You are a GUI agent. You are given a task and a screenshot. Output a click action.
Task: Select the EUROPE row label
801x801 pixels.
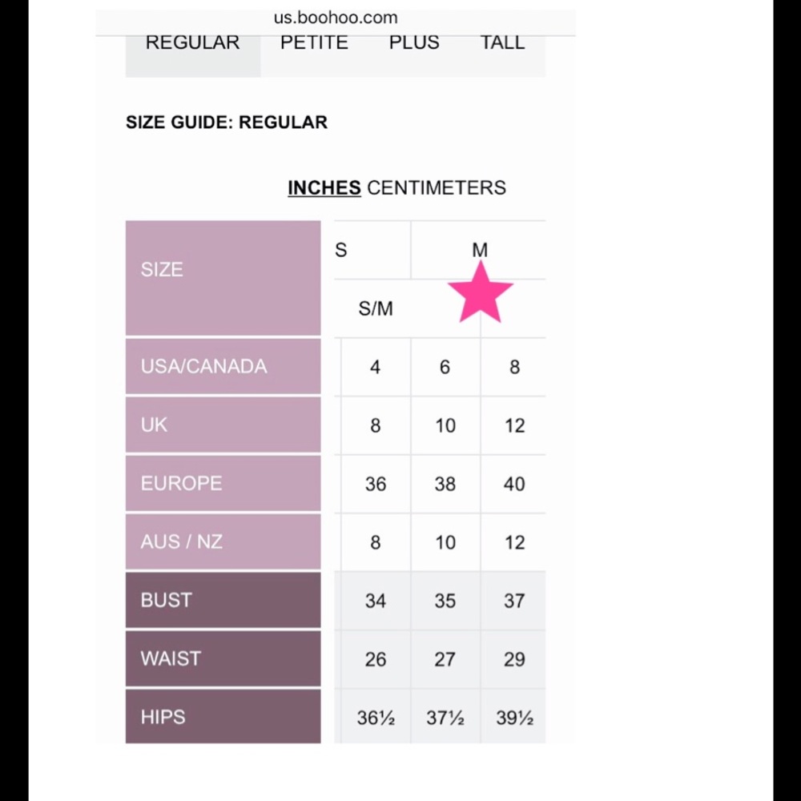(223, 483)
